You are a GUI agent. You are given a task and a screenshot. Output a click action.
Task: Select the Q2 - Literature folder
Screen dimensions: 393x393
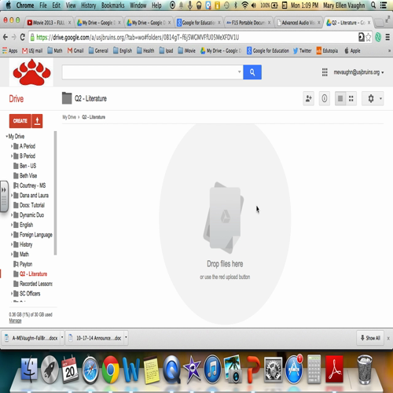30,274
